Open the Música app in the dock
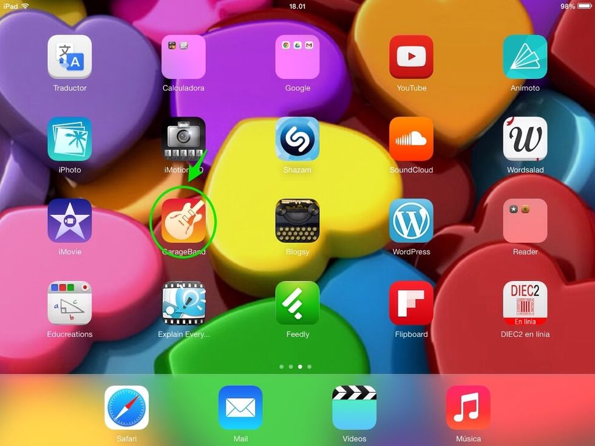The height and width of the screenshot is (446, 595). coord(468,407)
